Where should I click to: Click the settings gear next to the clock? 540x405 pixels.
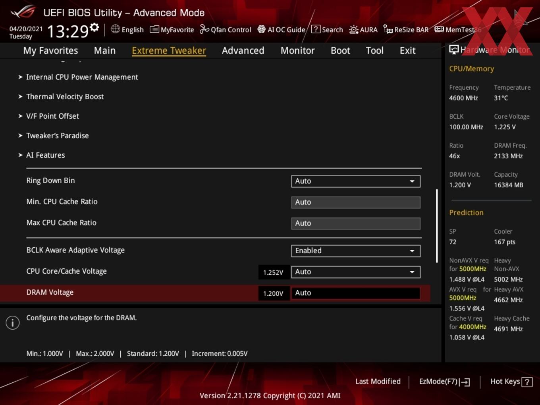(x=94, y=27)
